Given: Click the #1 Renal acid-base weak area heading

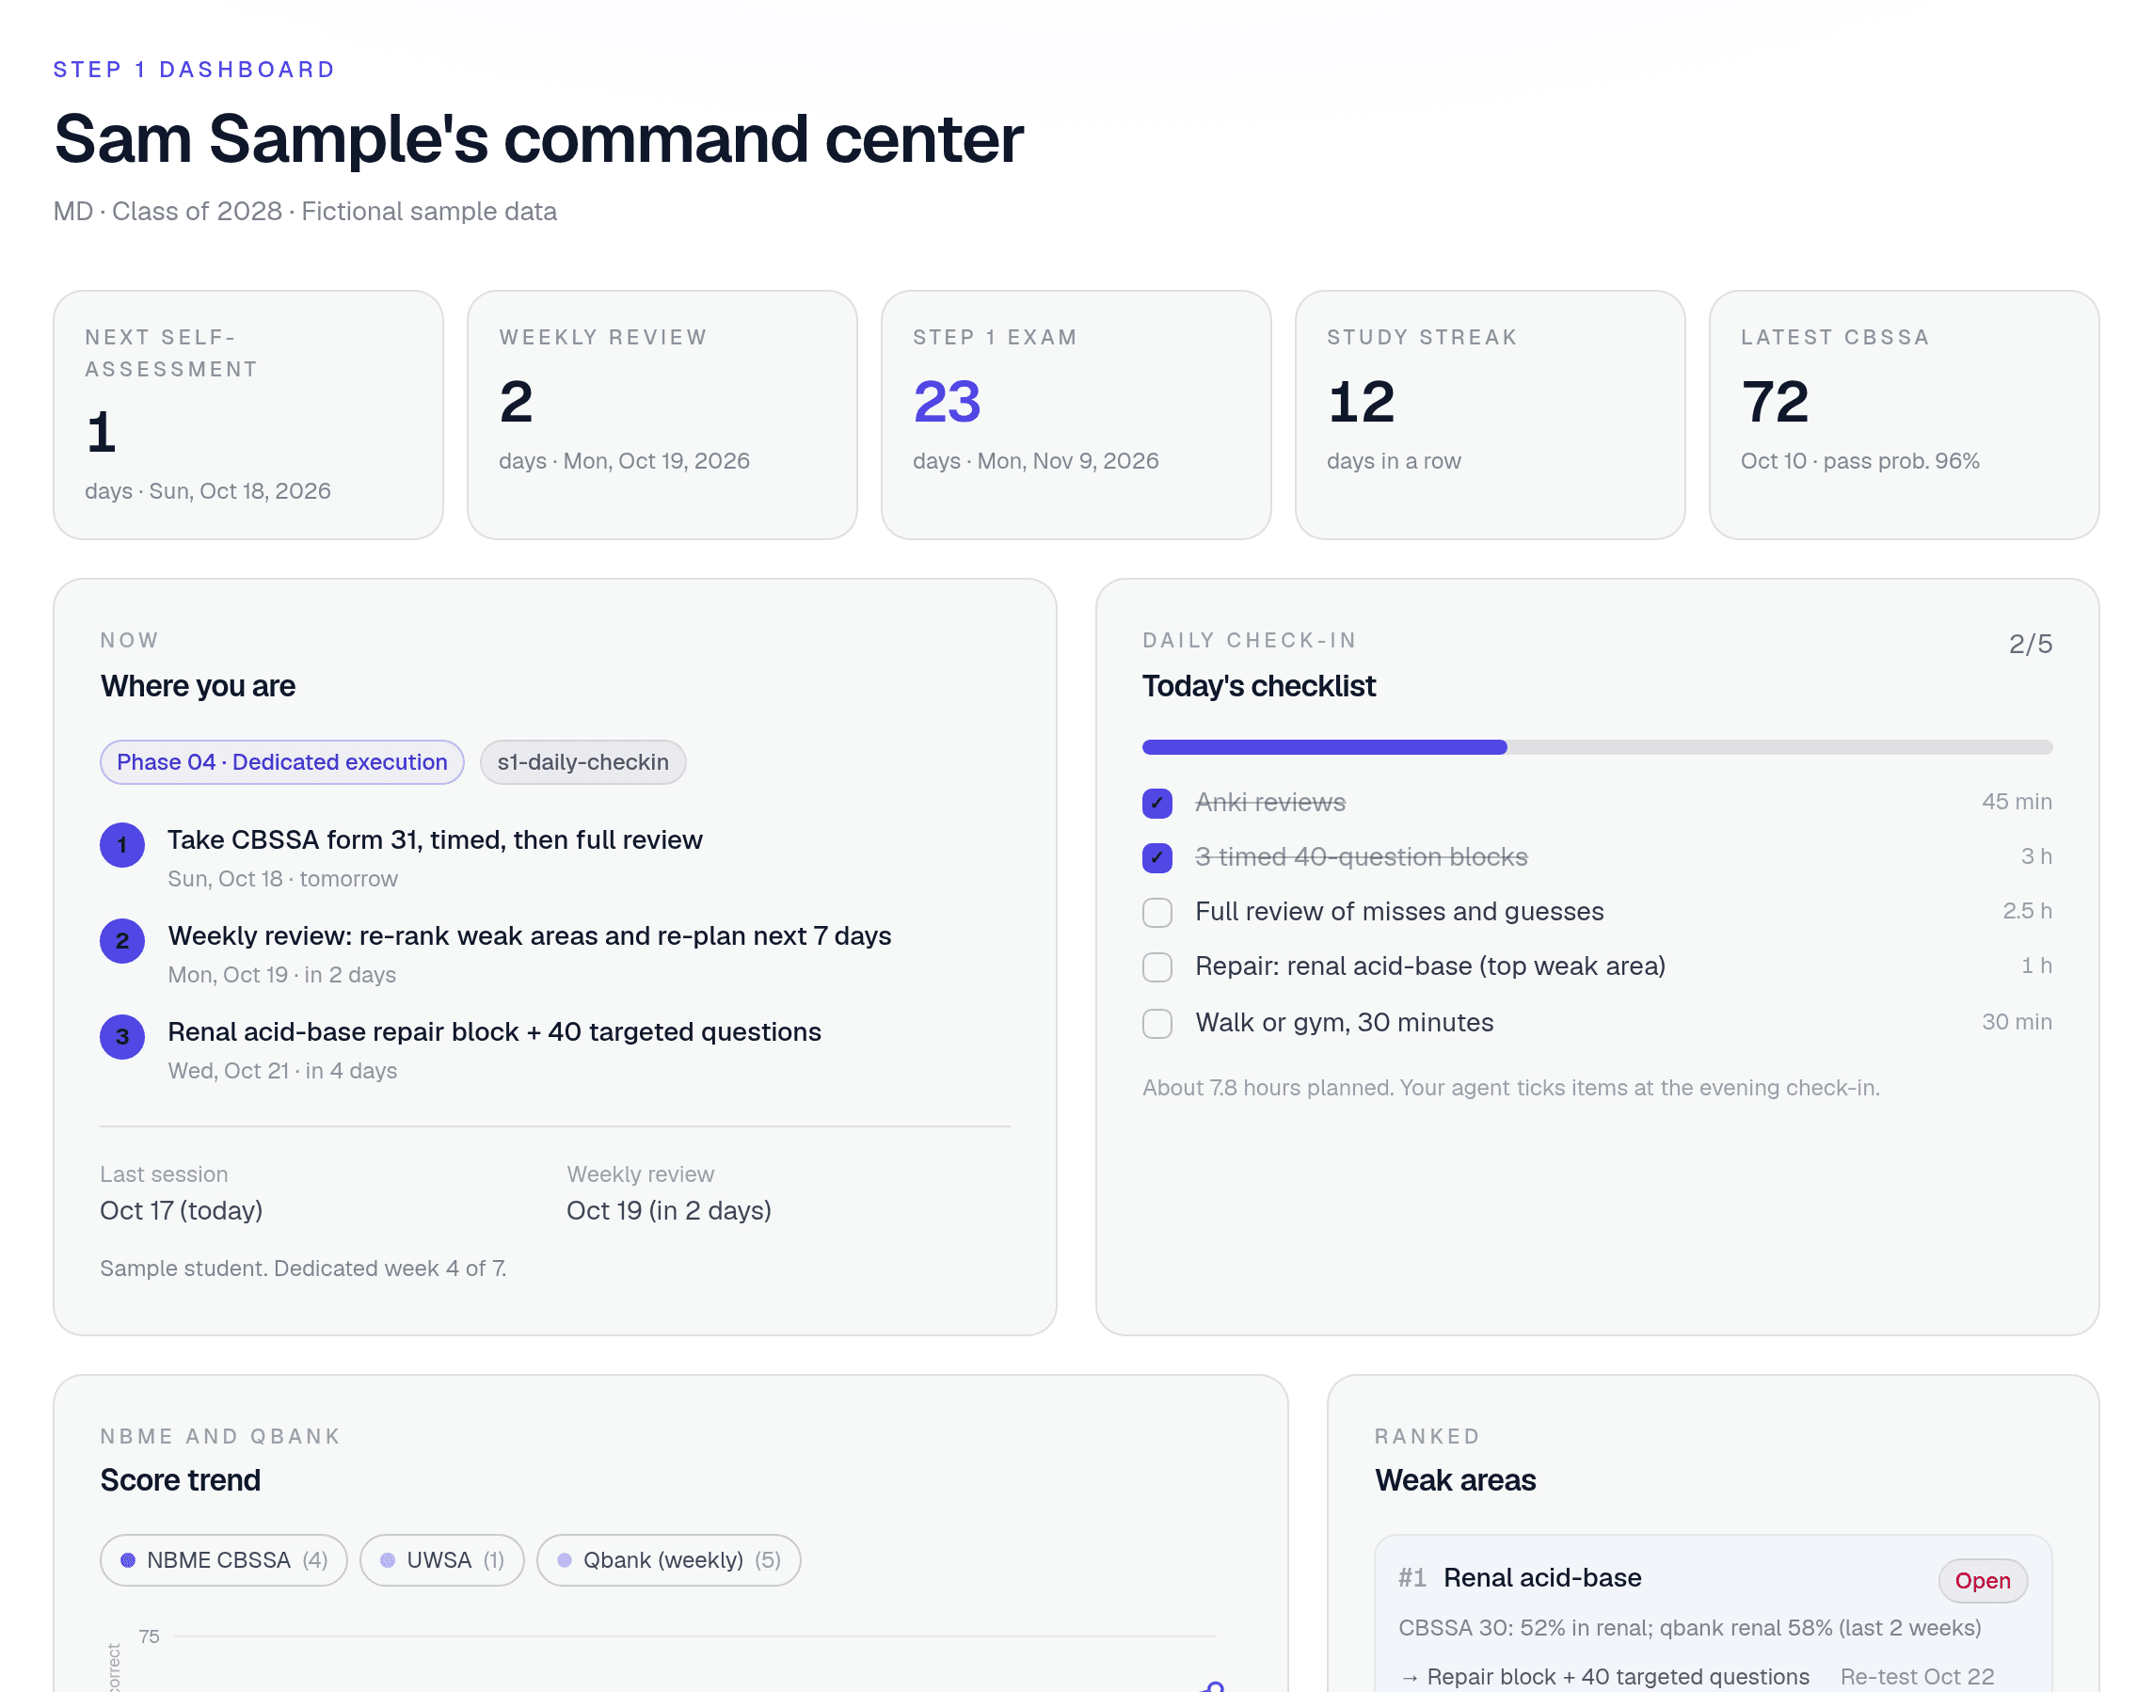Looking at the screenshot, I should pyautogui.click(x=1520, y=1577).
